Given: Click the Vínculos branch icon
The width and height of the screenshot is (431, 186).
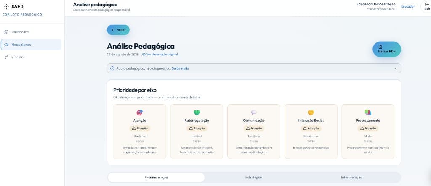Looking at the screenshot, I should tap(6, 58).
